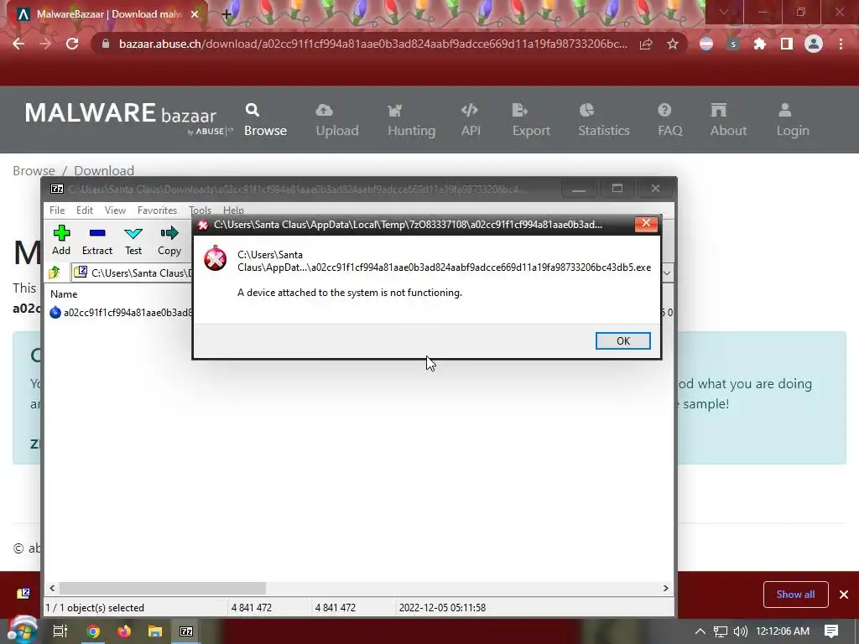Open the Chrome three-dot menu
Image resolution: width=859 pixels, height=644 pixels.
[841, 44]
